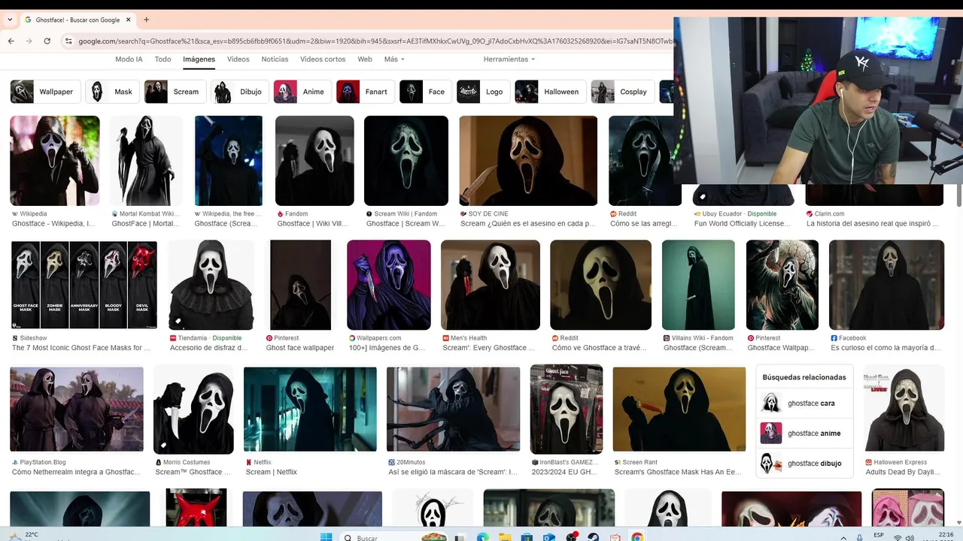
Task: Open 'Así se eligió la máscara de Scream' link
Action: click(x=453, y=472)
